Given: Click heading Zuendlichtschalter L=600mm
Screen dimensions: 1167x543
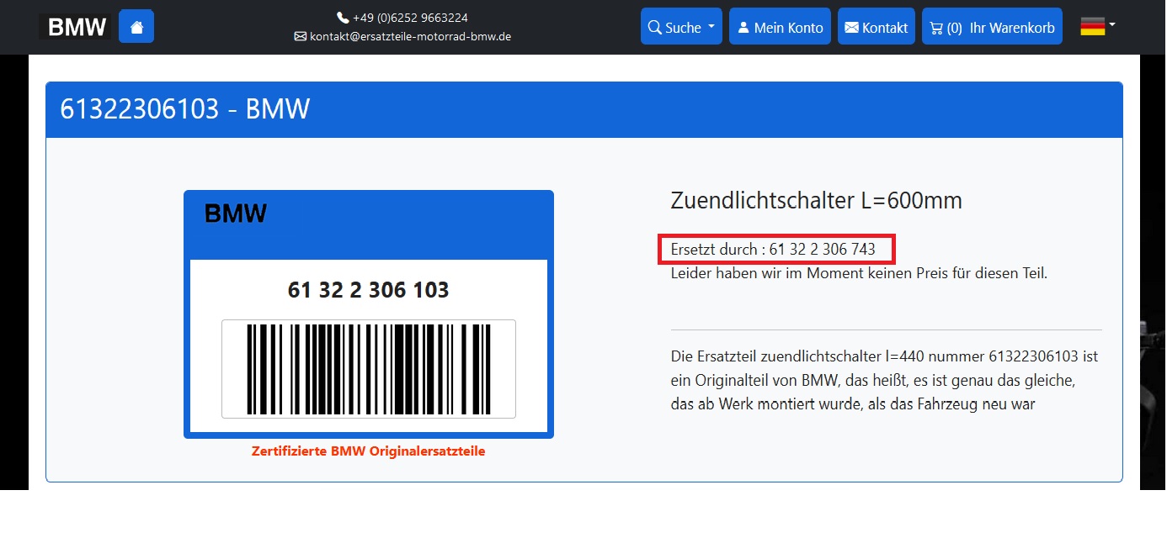Looking at the screenshot, I should (x=816, y=201).
